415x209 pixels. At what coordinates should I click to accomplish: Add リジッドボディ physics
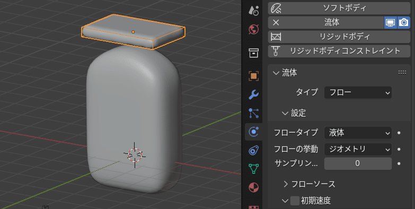(339, 37)
